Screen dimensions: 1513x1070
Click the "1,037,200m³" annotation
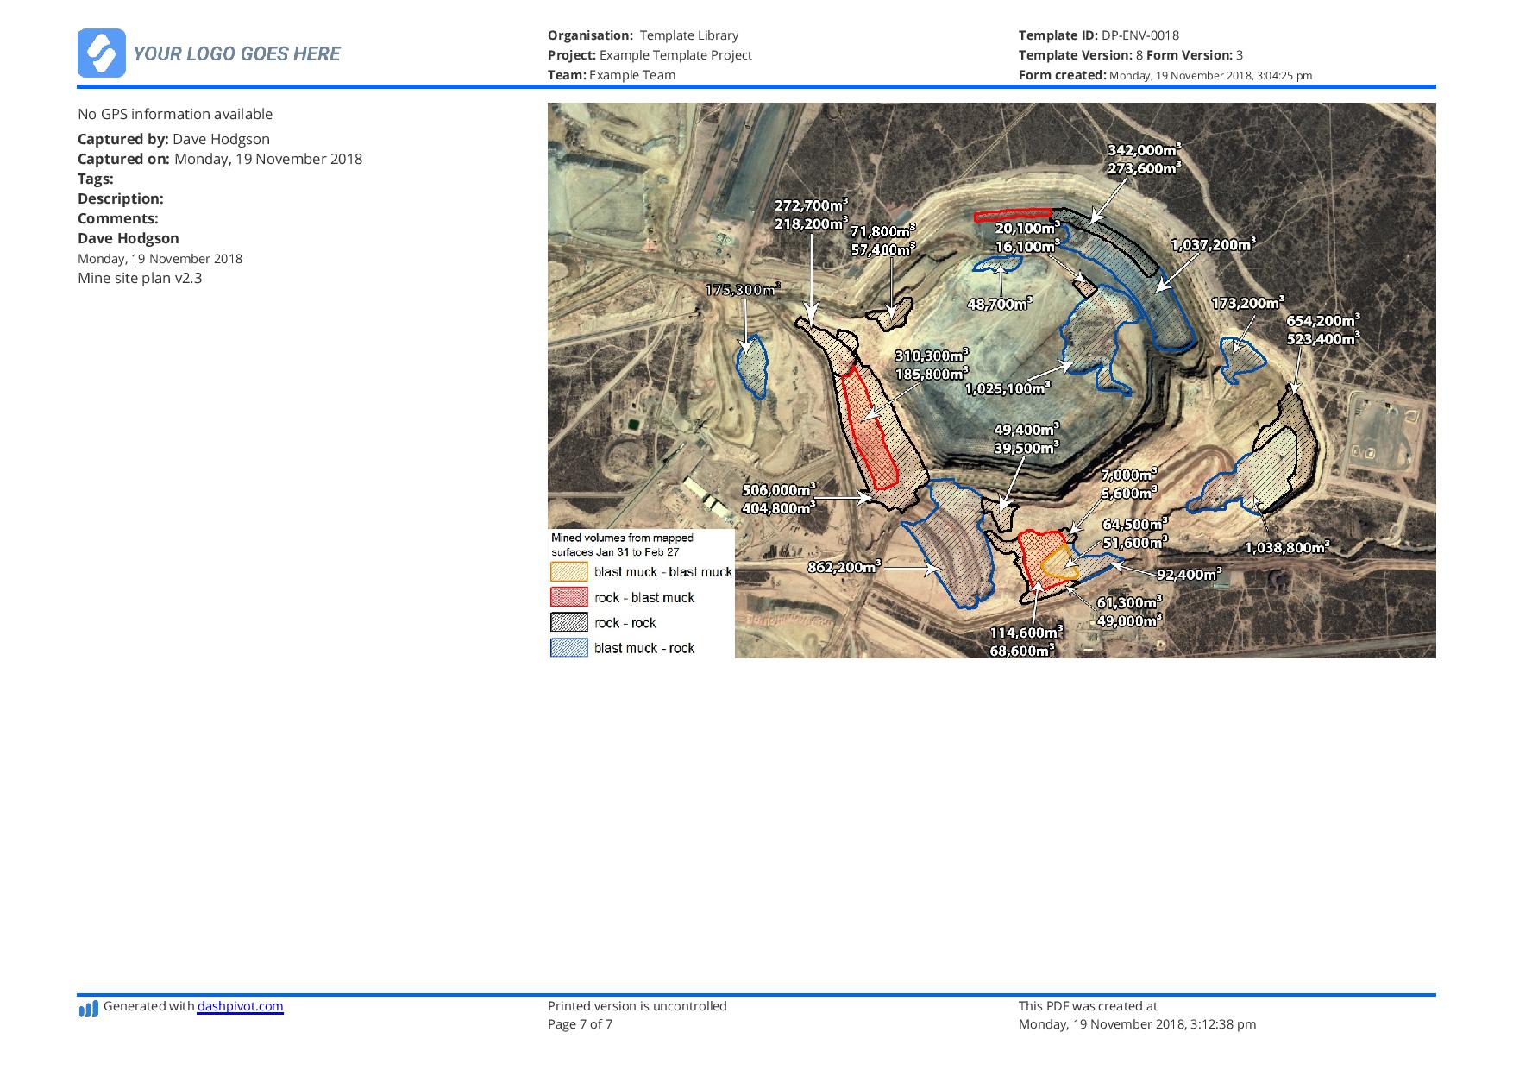[x=1213, y=245]
